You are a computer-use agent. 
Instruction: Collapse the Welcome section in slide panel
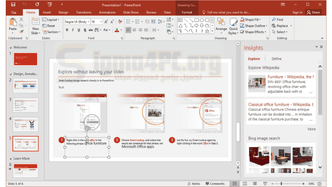click(11, 47)
